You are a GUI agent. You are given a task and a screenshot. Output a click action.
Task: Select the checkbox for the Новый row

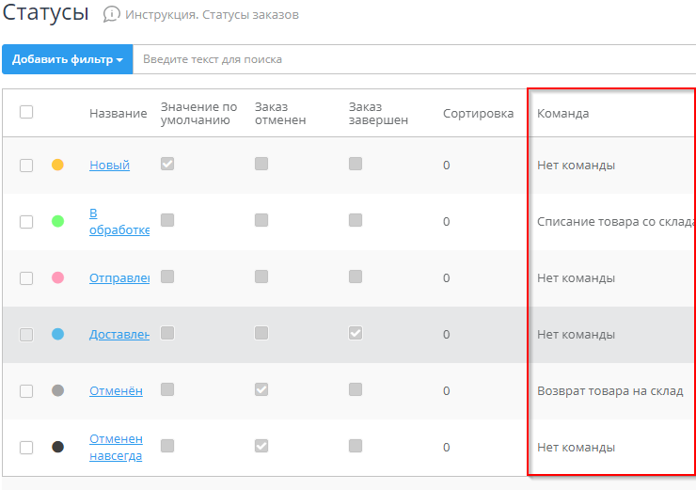(26, 166)
